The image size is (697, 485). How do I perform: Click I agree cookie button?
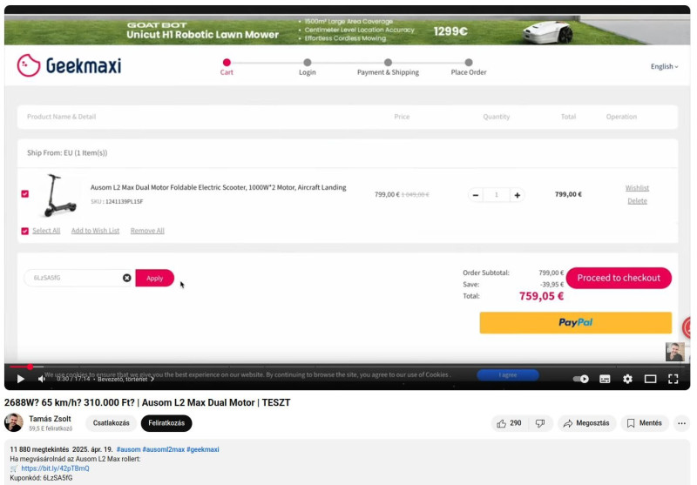(x=508, y=375)
